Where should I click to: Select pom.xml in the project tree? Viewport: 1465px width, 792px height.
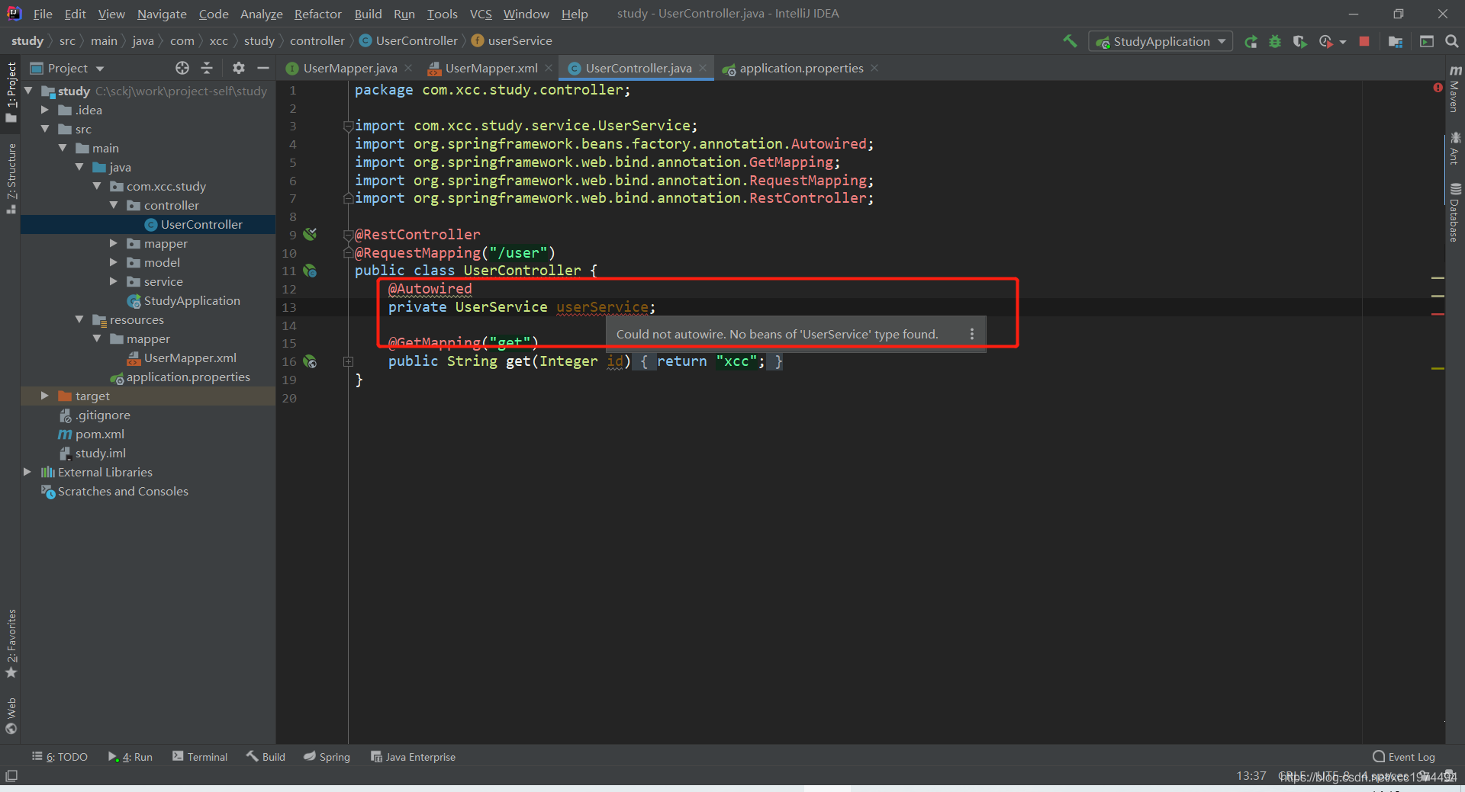coord(99,434)
